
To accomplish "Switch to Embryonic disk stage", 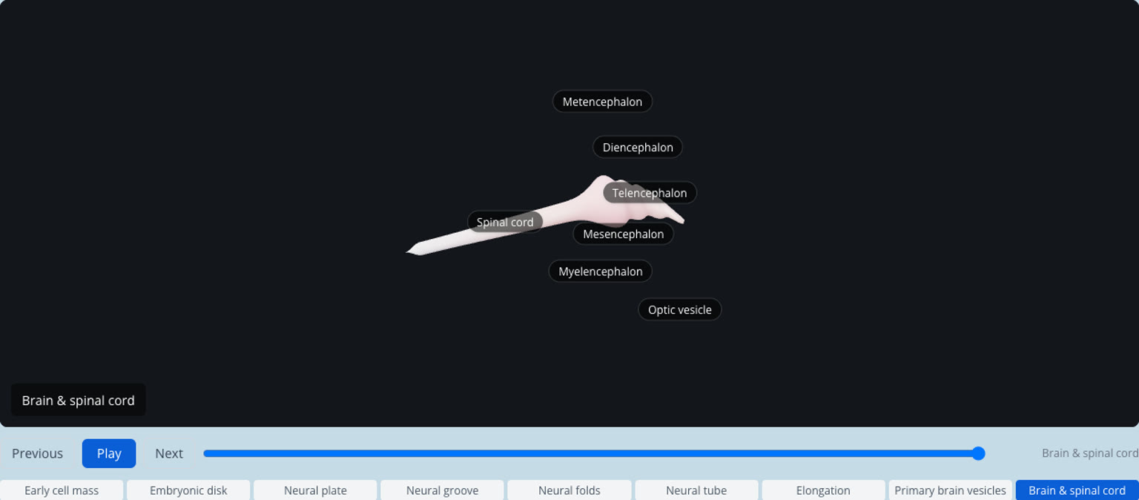I will pos(188,490).
